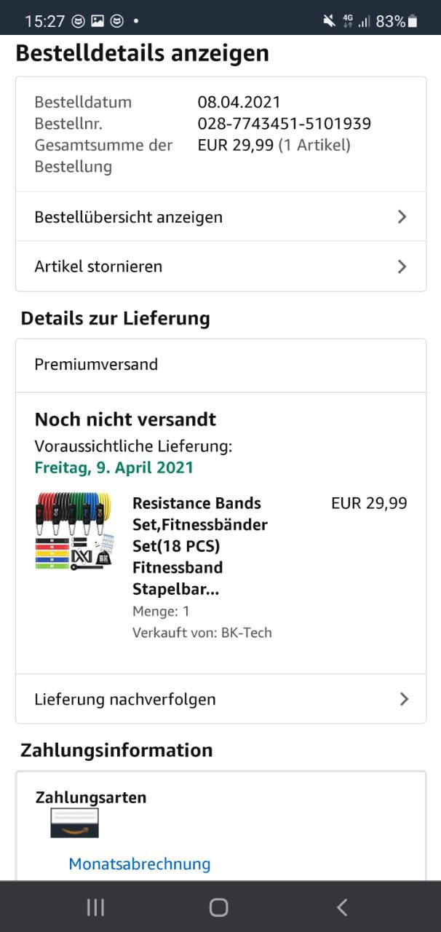Open the Resistance Bands Set product title
Viewport: 441px width, 932px height.
[x=199, y=545]
